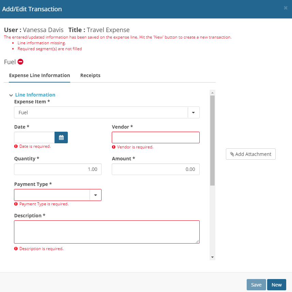Select the Expense Line Information tab
This screenshot has width=292, height=292.
point(39,75)
